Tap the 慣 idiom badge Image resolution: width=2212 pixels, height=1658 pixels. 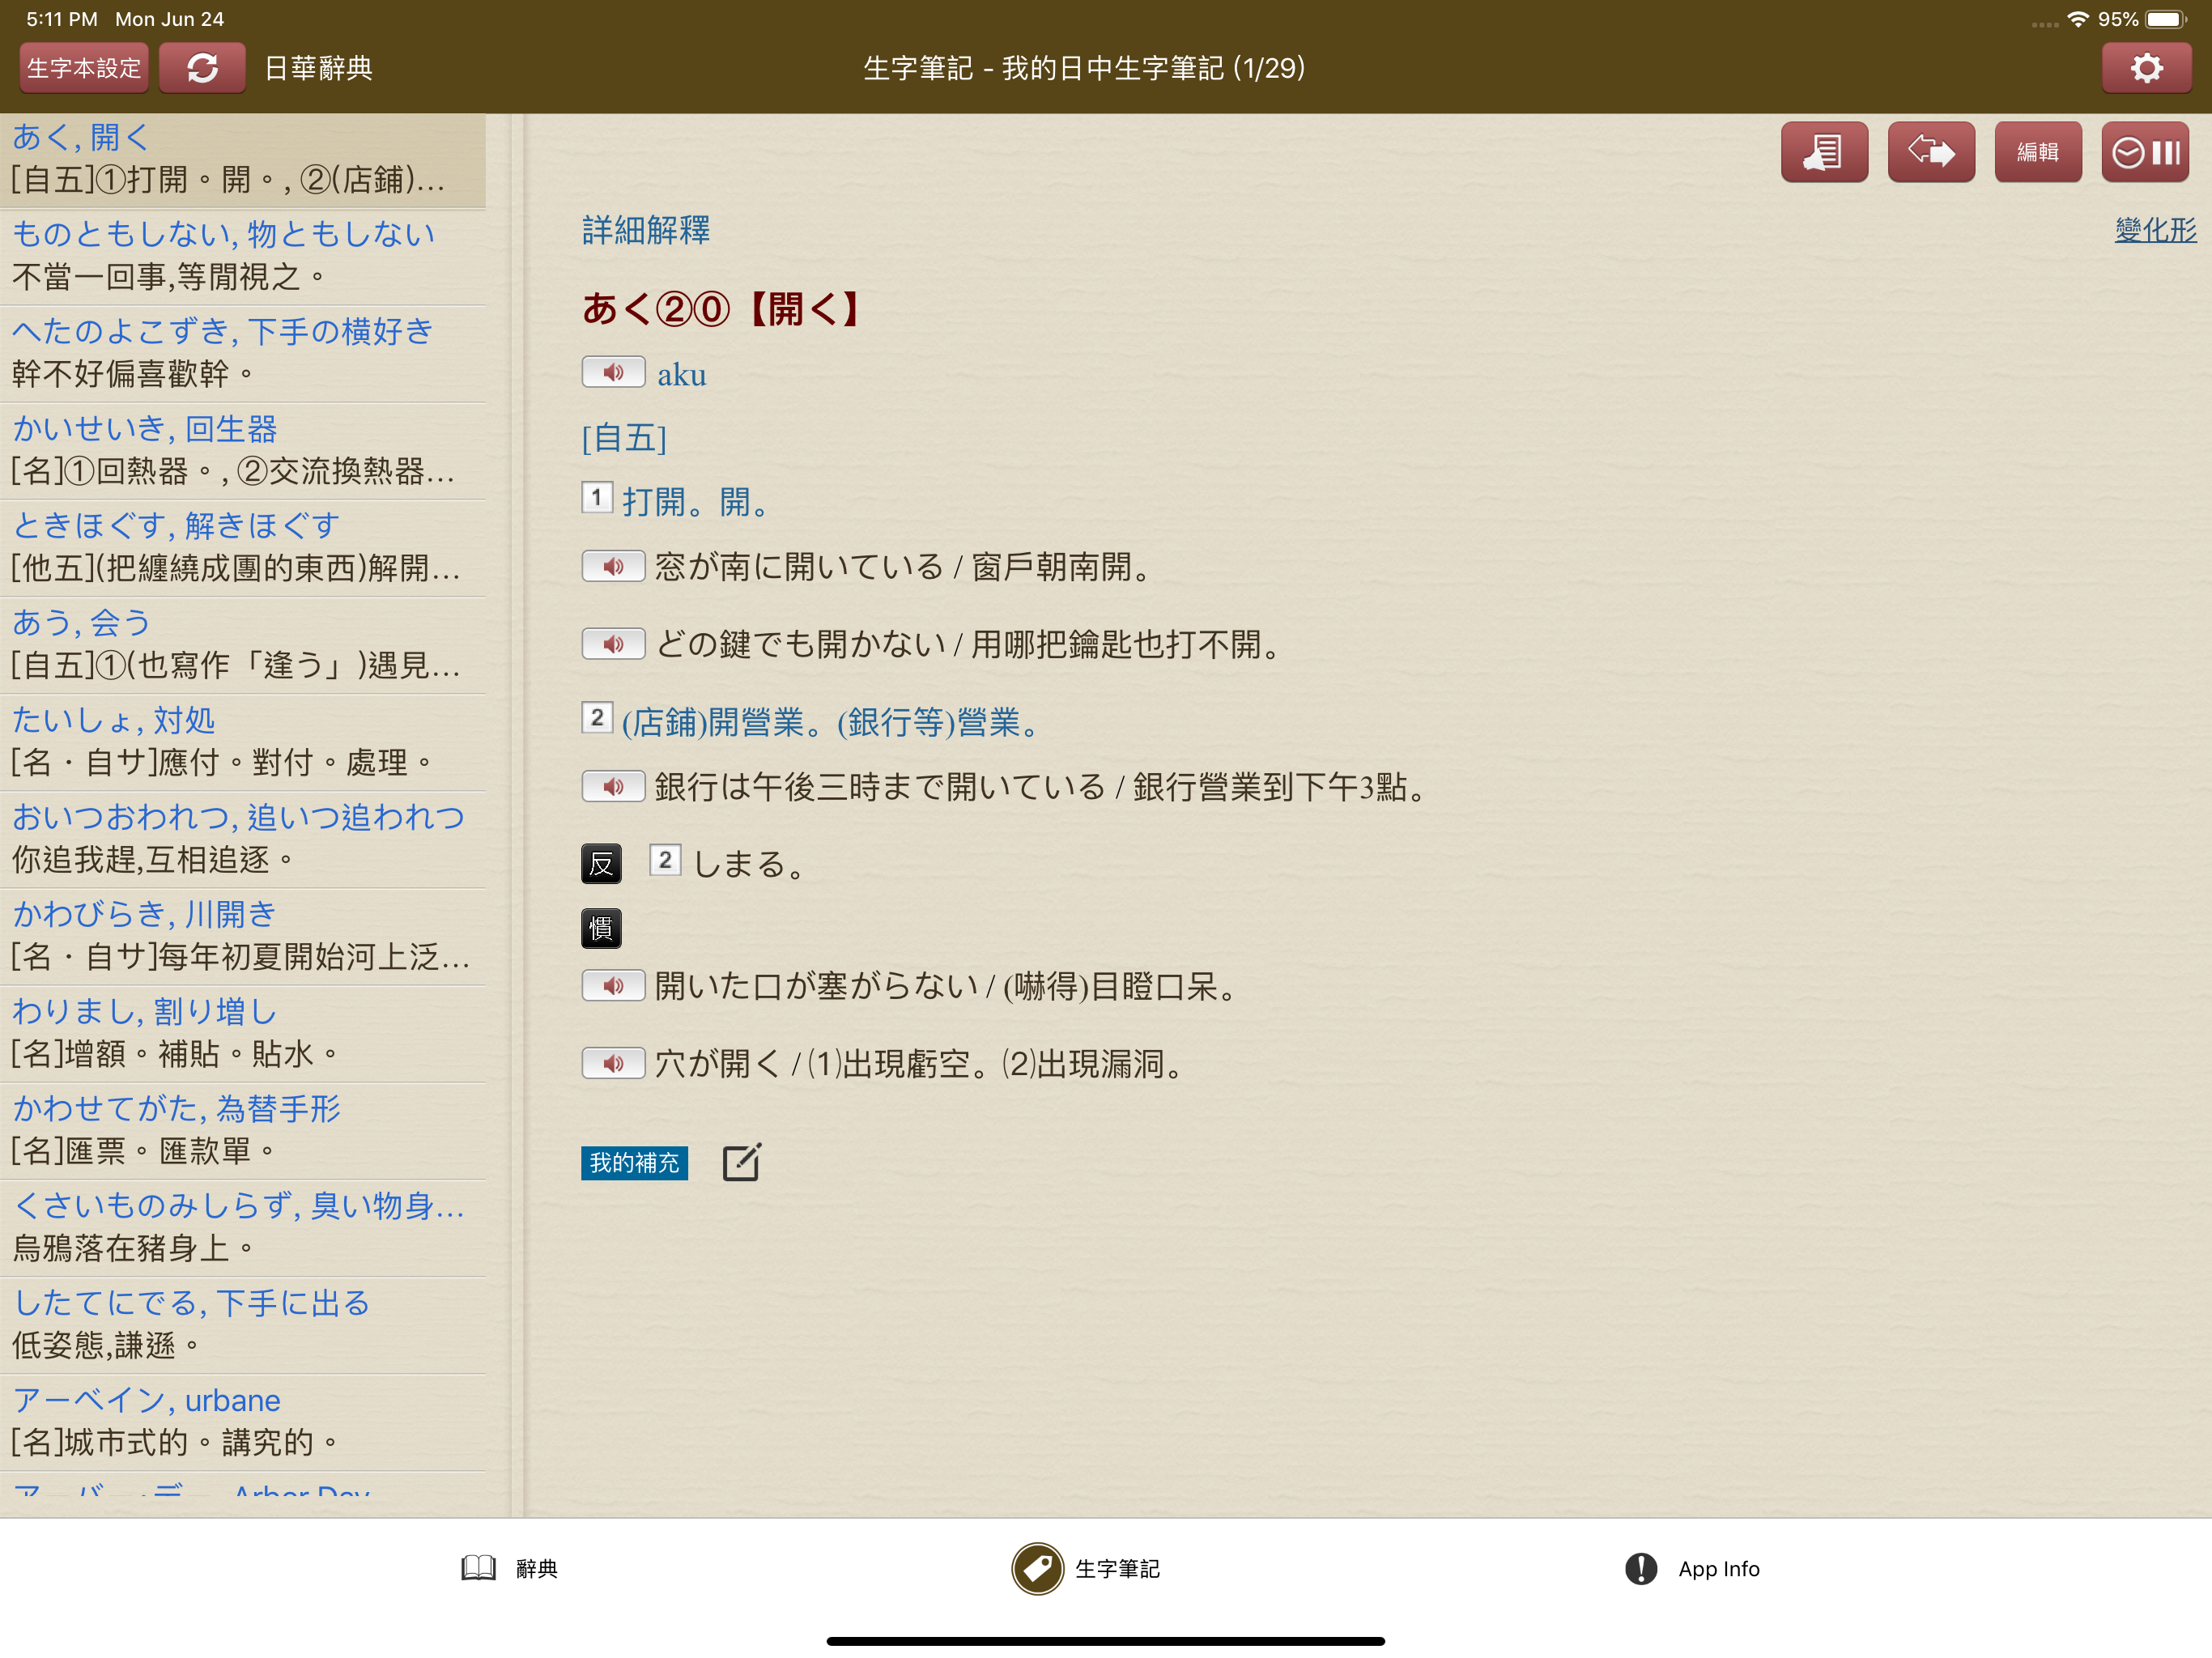point(601,929)
